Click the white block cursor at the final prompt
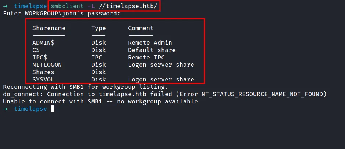The height and width of the screenshot is (149, 345). coord(53,109)
